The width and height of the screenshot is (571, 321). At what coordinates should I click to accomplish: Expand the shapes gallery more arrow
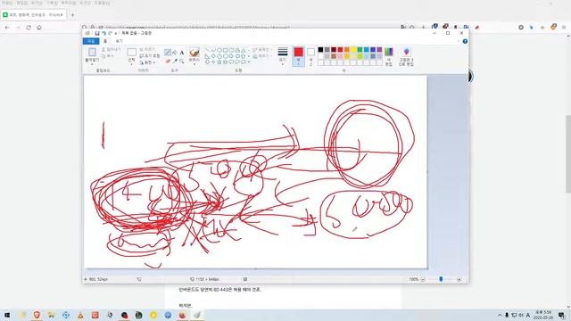pyautogui.click(x=249, y=62)
